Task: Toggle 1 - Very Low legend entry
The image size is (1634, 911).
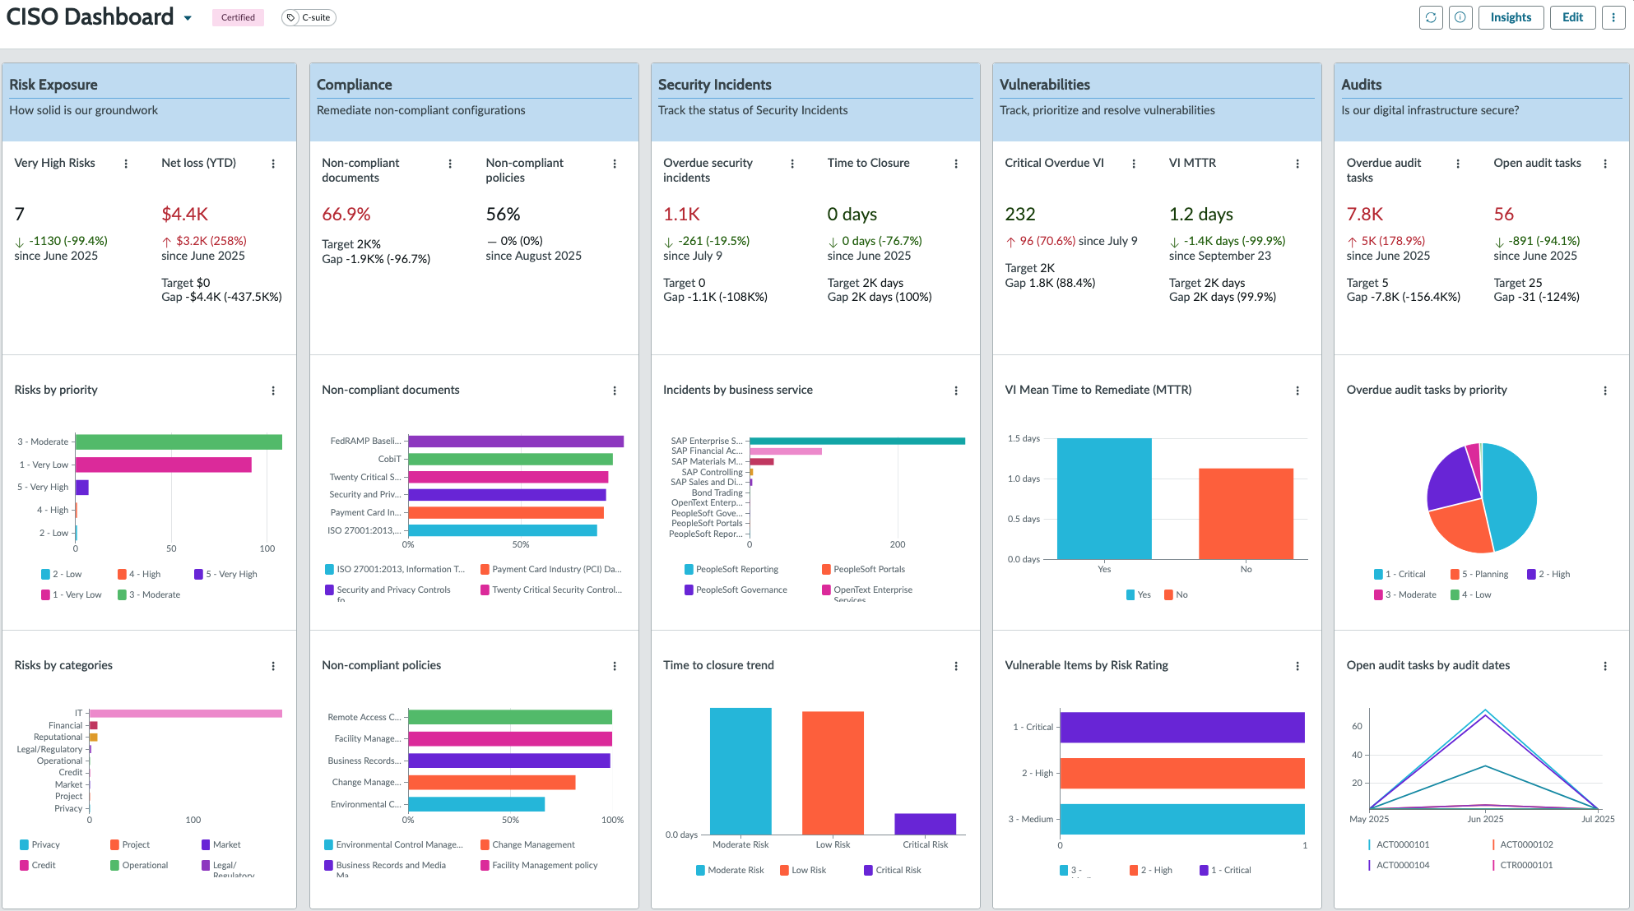Action: [x=72, y=594]
